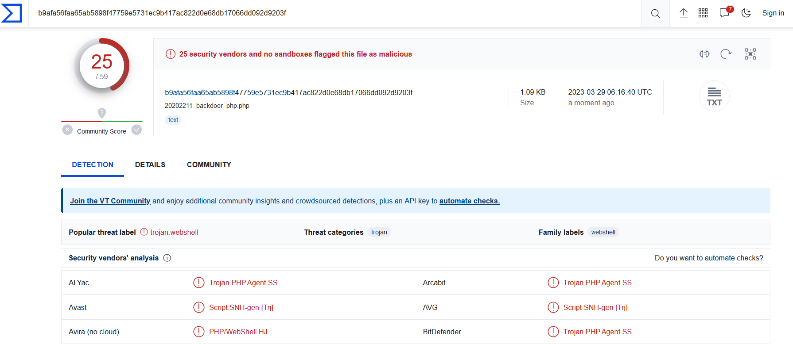Click the Sign in link
This screenshot has height=344, width=793.
coord(773,13)
